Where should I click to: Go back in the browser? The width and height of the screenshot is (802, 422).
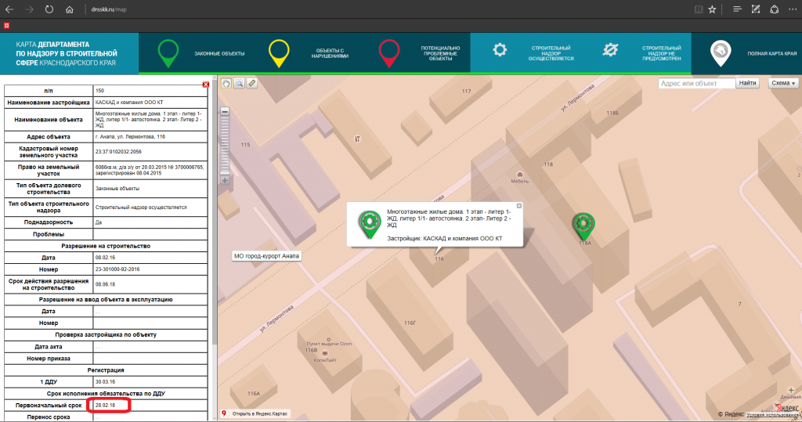[9, 9]
